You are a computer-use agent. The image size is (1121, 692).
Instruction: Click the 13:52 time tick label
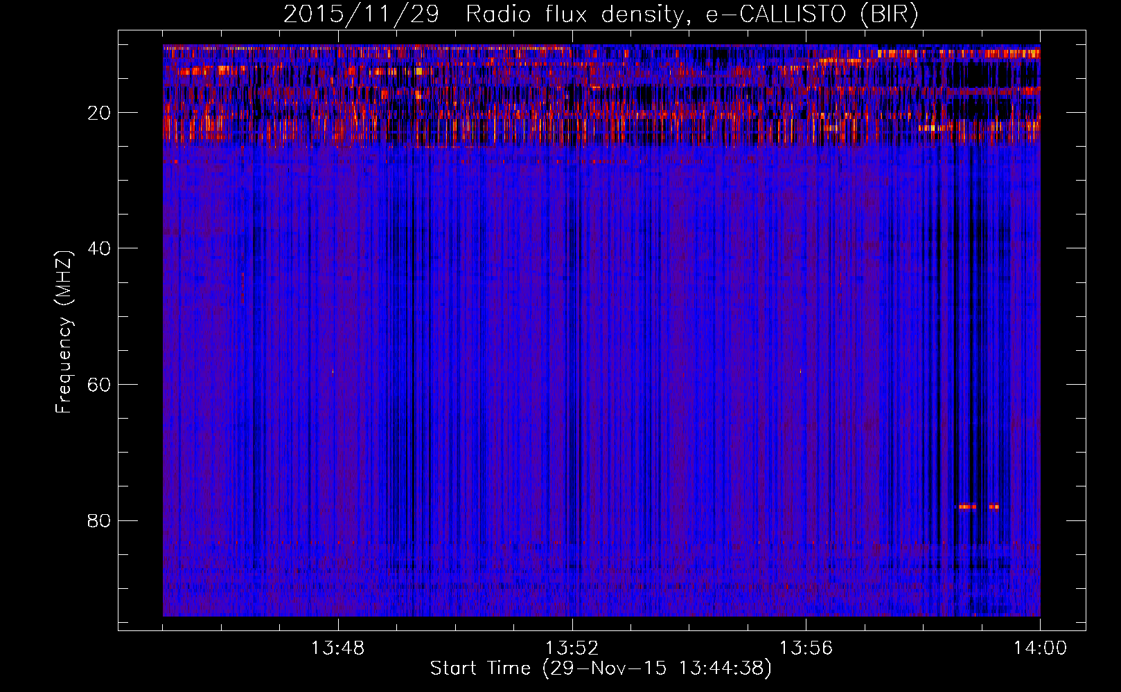(572, 648)
